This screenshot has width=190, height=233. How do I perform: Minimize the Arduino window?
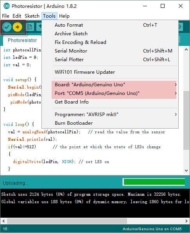click(x=145, y=6)
